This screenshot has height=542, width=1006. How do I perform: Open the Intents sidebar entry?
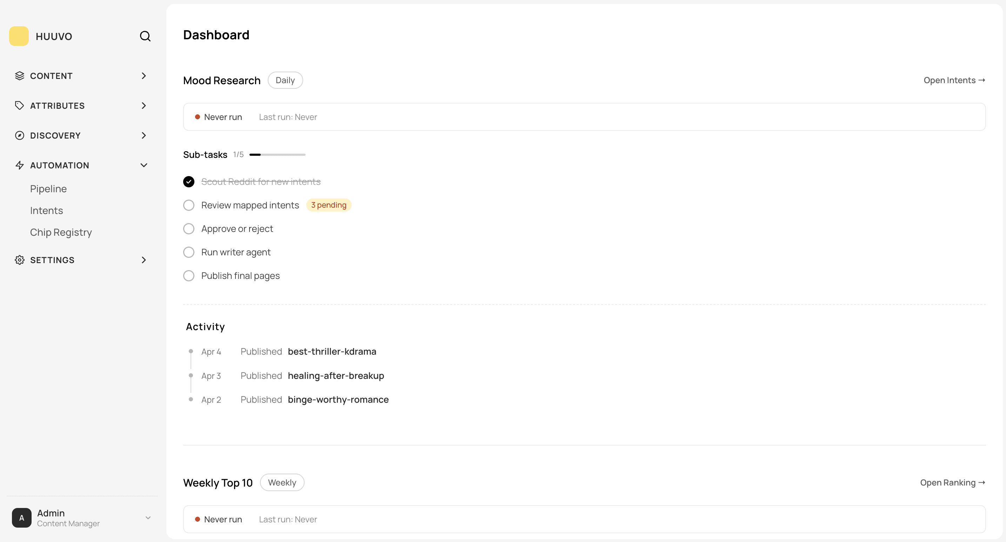(46, 210)
